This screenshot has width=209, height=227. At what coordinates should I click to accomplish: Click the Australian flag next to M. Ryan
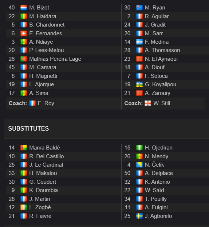coord(139,8)
